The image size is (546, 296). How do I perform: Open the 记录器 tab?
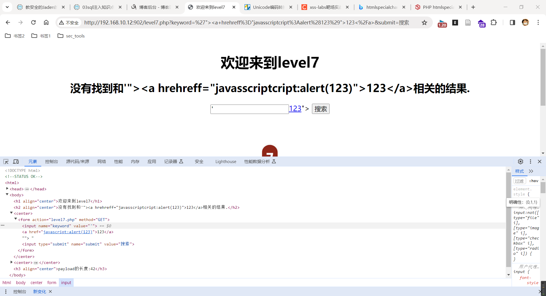point(174,161)
